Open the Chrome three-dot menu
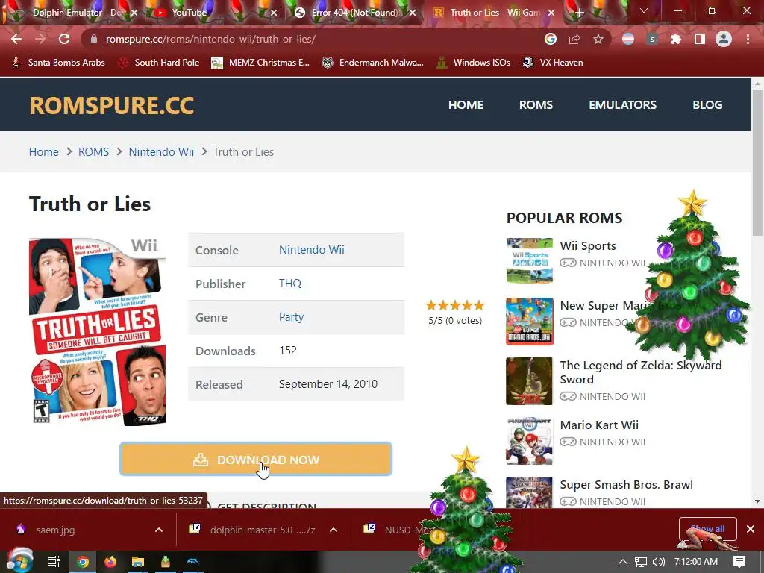The image size is (764, 573). pos(748,39)
